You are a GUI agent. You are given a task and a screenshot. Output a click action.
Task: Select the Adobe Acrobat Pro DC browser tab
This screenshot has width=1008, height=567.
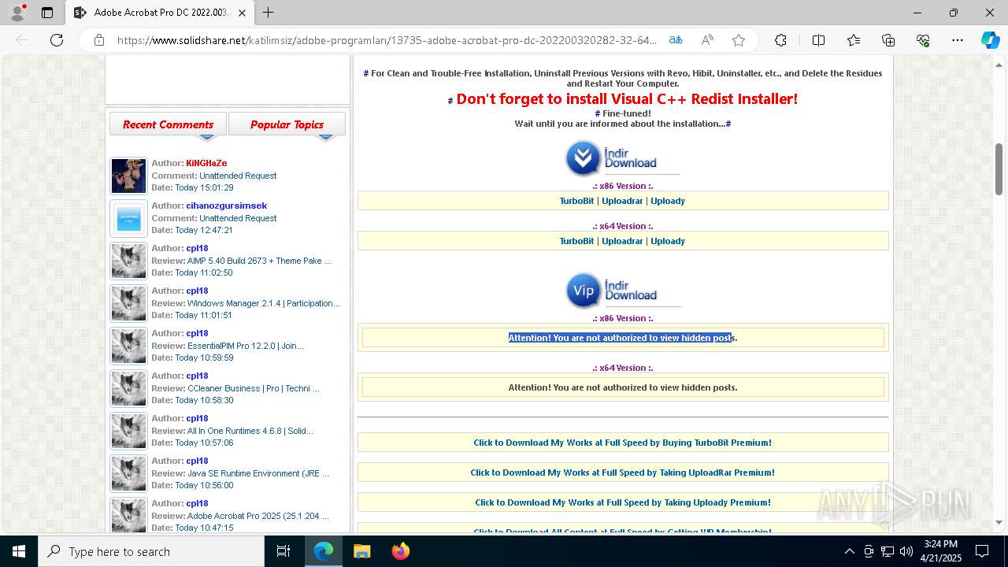point(160,13)
